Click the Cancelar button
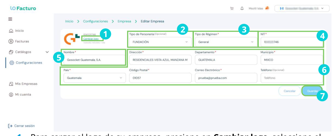336x136 pixels. click(x=289, y=91)
